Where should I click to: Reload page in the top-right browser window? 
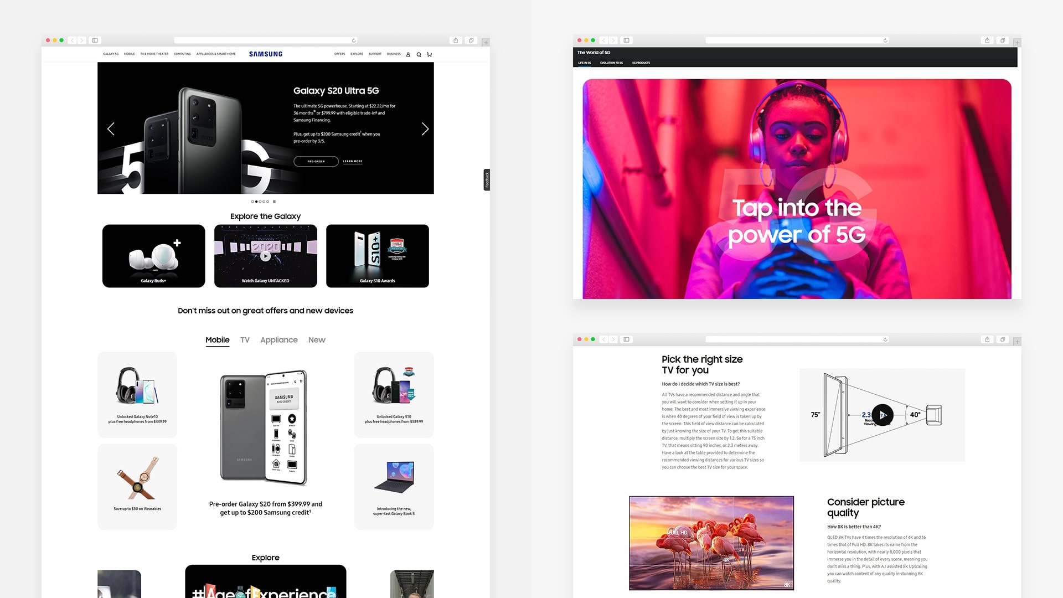[885, 40]
